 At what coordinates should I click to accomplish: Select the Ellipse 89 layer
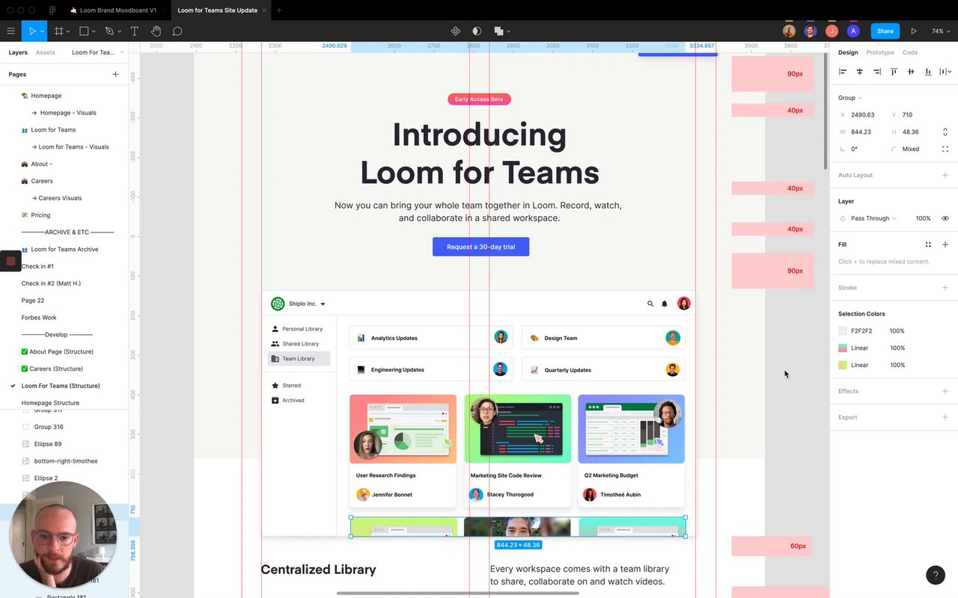48,444
